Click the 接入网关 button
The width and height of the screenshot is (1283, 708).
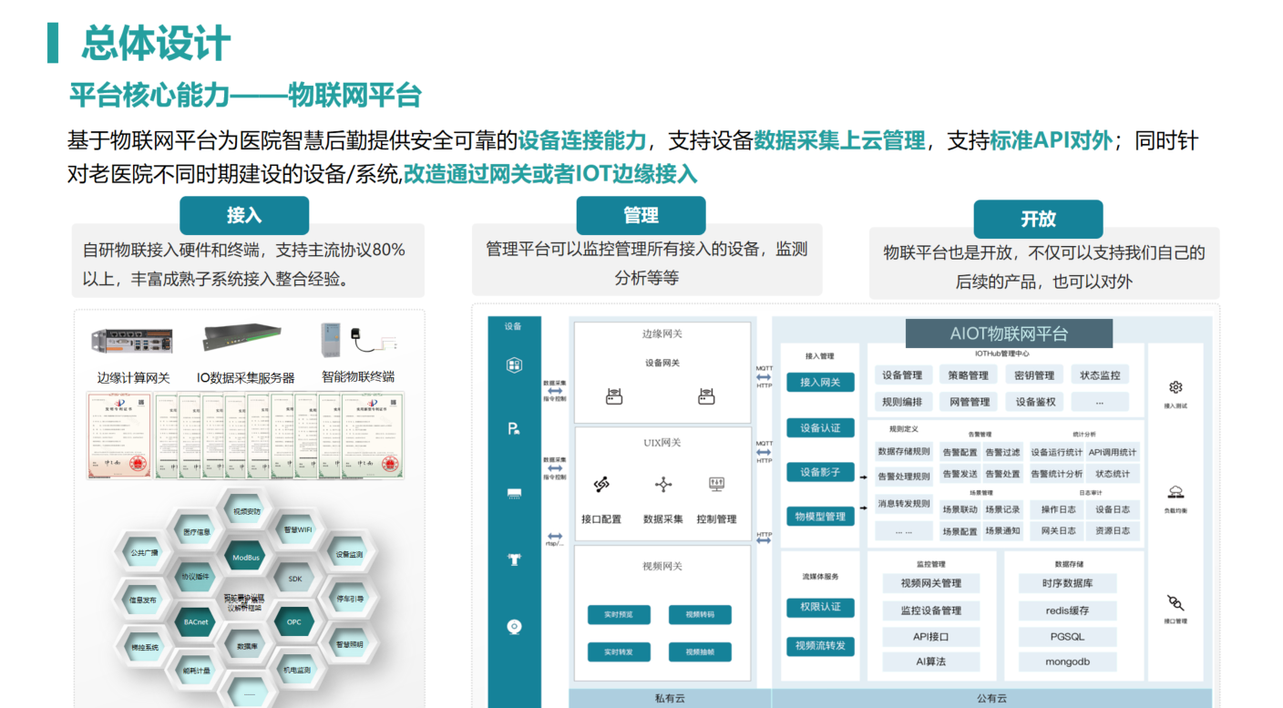[820, 383]
